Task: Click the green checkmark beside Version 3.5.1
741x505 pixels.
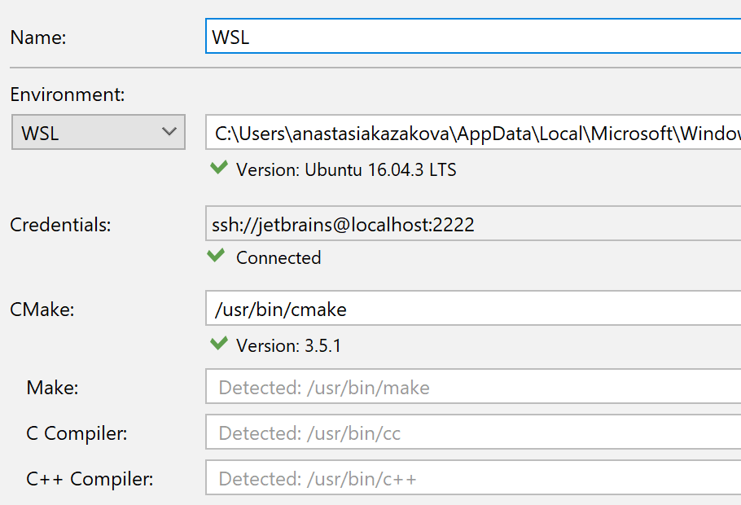Action: [x=219, y=343]
